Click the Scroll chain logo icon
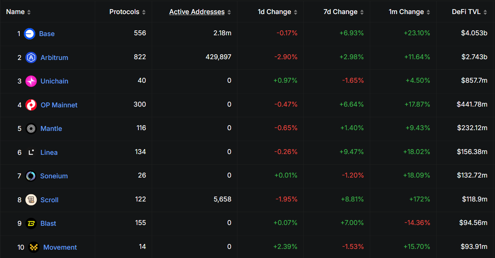The height and width of the screenshot is (258, 495). click(x=31, y=200)
